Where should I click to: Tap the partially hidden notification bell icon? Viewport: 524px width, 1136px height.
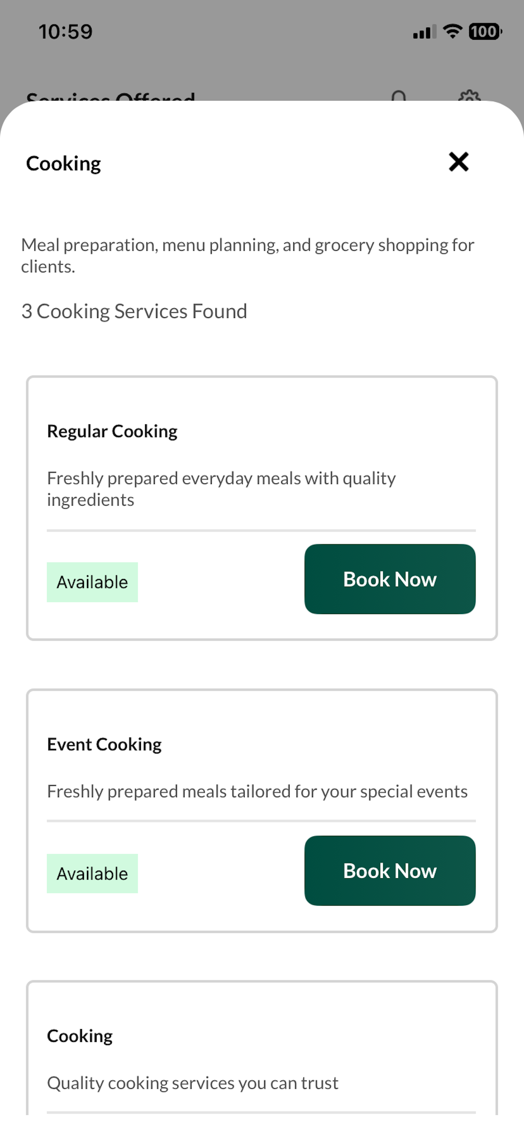(x=399, y=96)
